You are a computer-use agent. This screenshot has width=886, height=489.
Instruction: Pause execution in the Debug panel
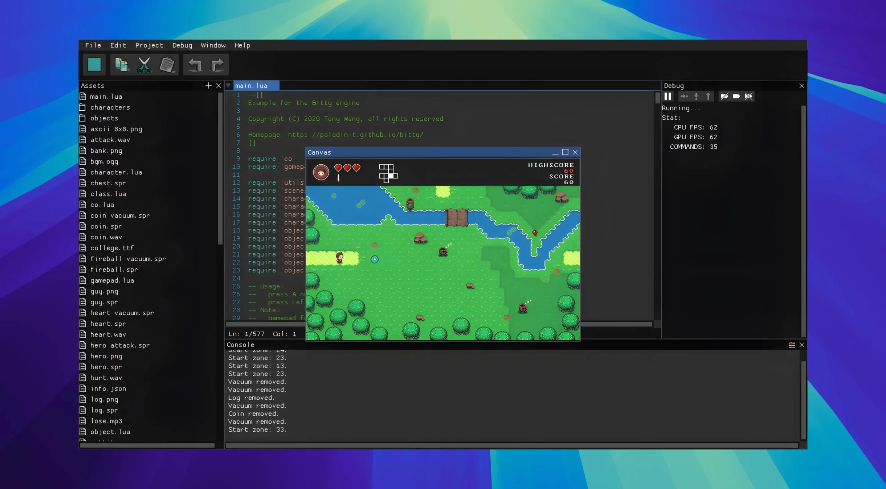pos(668,96)
